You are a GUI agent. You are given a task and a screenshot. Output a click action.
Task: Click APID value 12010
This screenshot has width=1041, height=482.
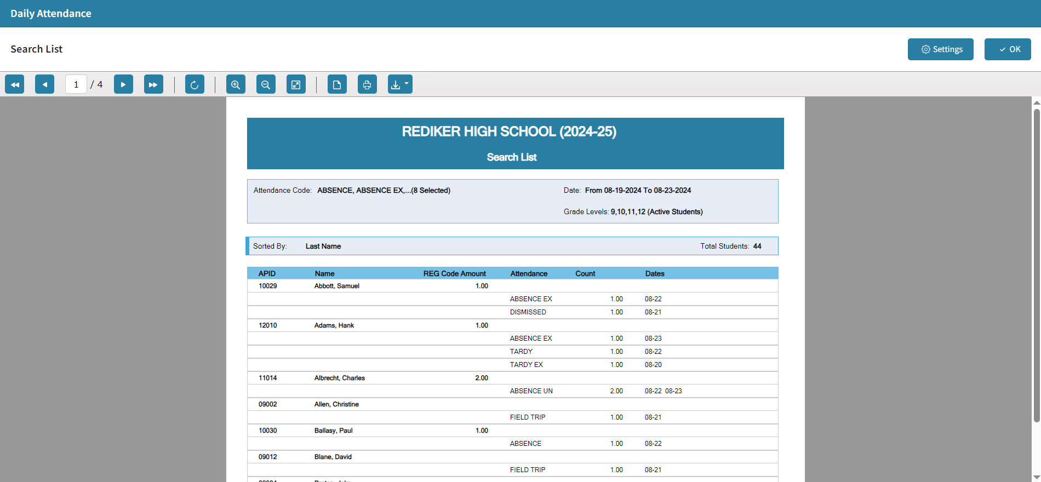[268, 325]
